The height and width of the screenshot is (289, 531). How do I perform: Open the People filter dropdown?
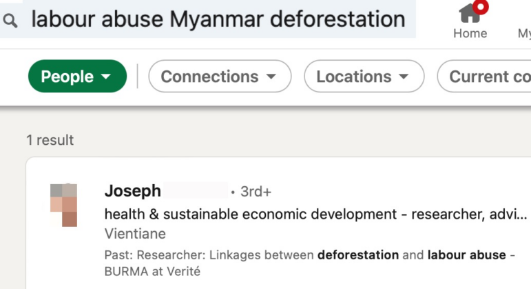pos(77,77)
